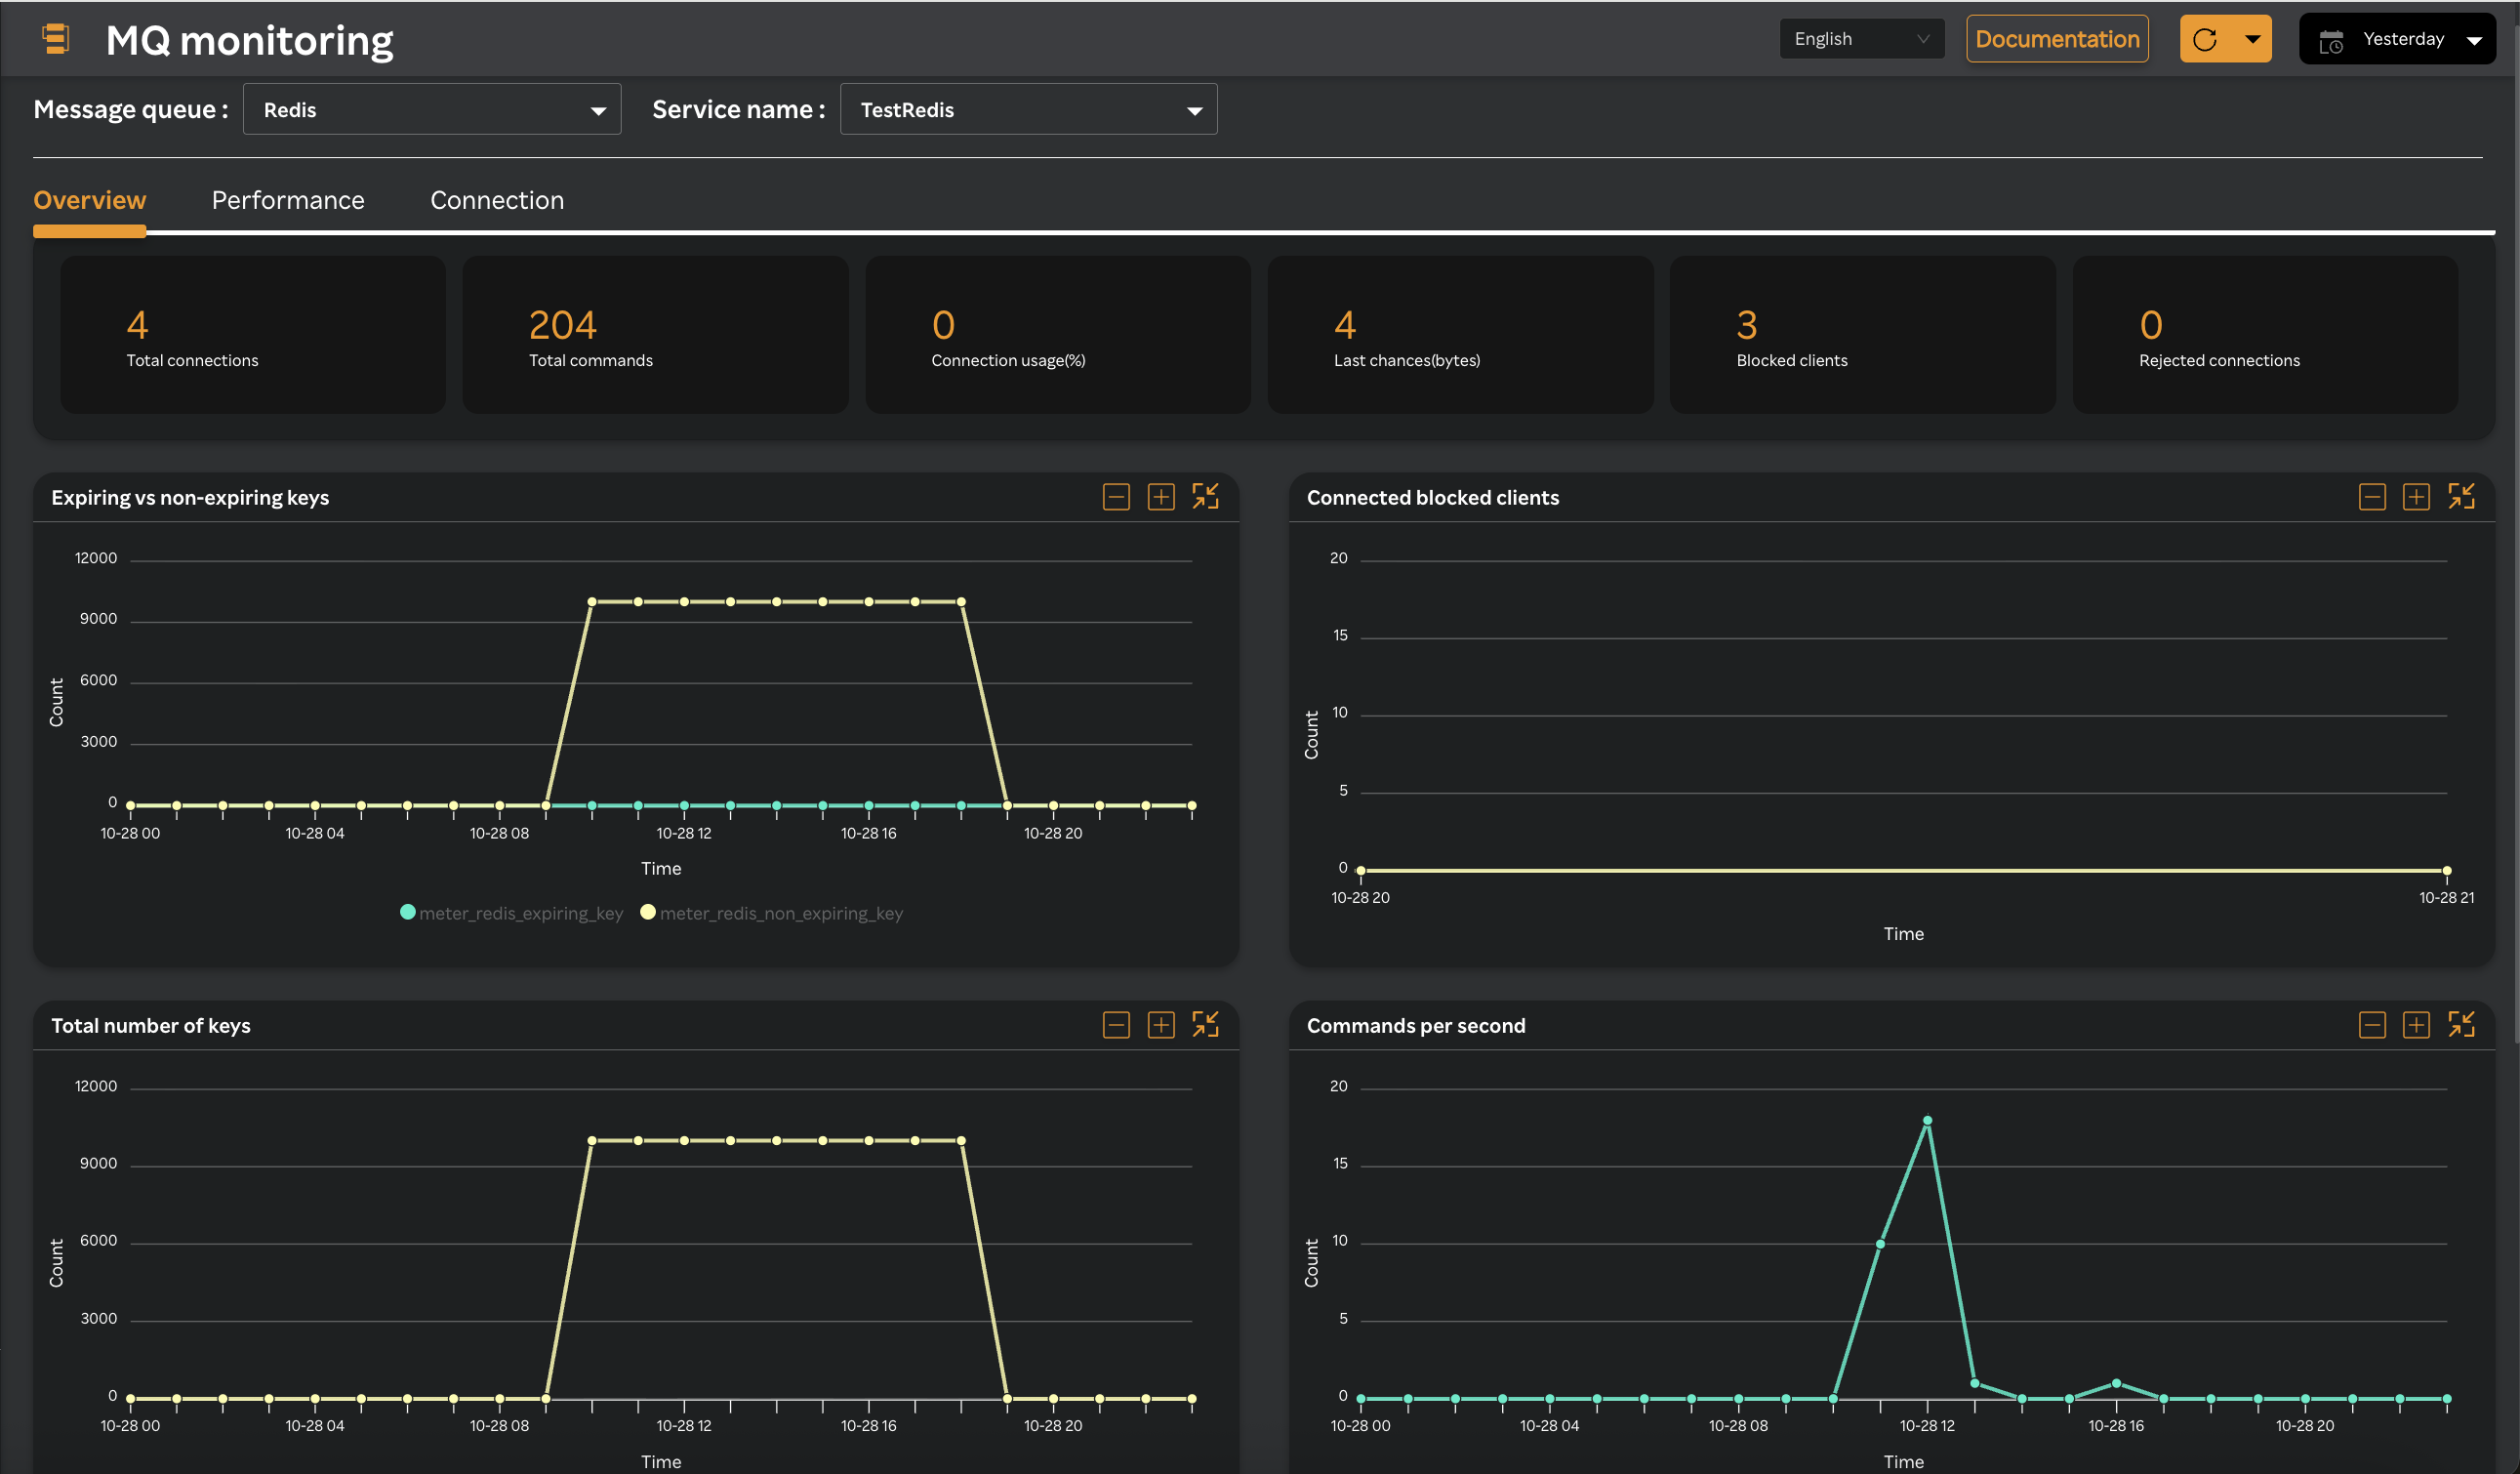The height and width of the screenshot is (1474, 2520).
Task: Open the Documentation page
Action: (2056, 38)
